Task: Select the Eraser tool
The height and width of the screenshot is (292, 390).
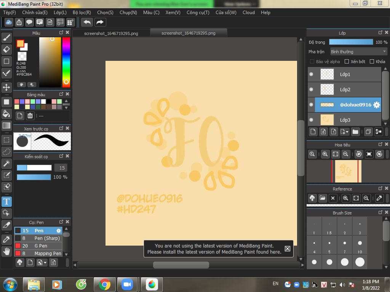Action: [6, 49]
